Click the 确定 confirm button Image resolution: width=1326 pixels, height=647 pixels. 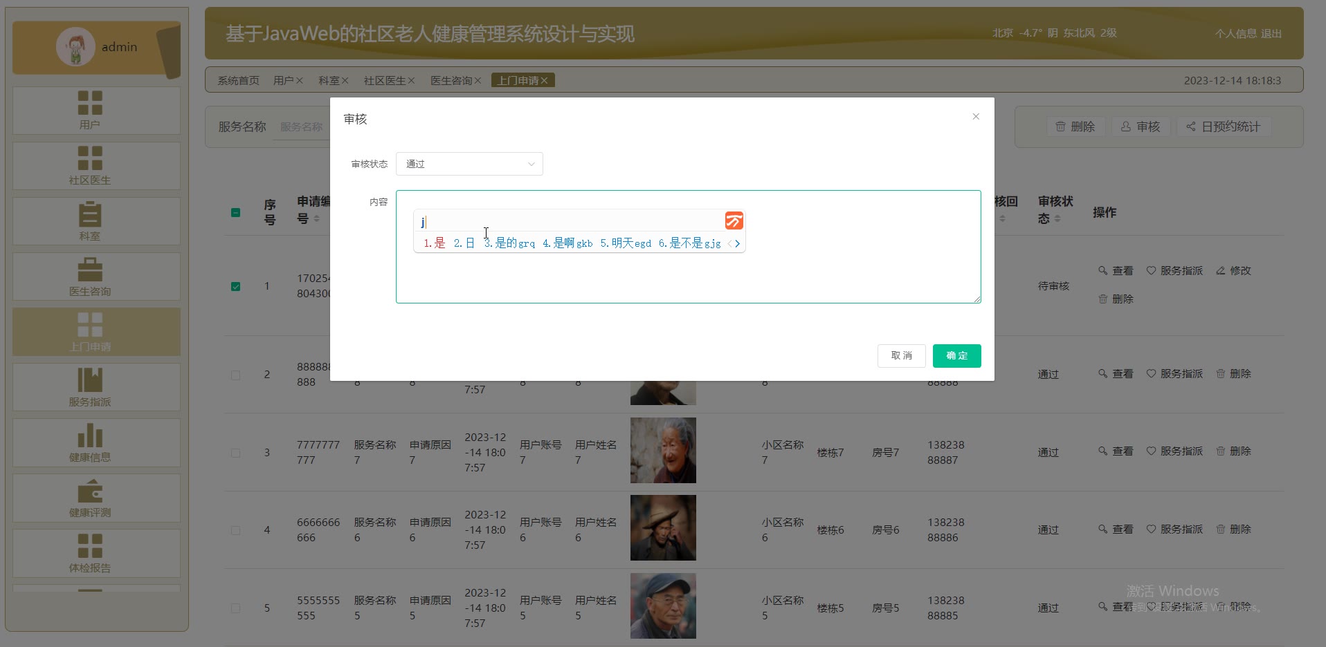[956, 355]
